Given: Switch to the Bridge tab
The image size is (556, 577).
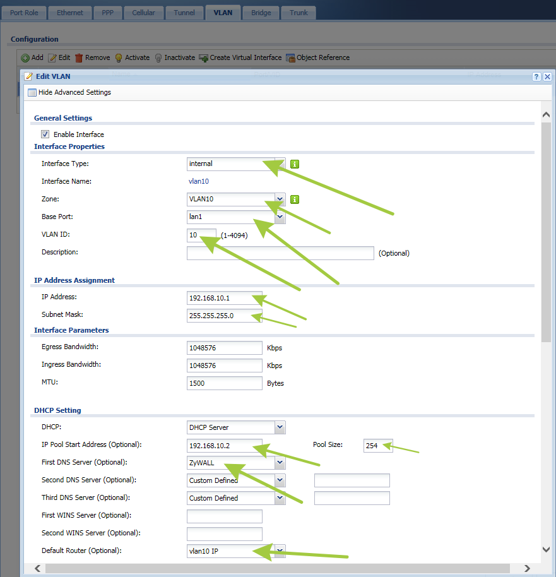Looking at the screenshot, I should coord(261,13).
